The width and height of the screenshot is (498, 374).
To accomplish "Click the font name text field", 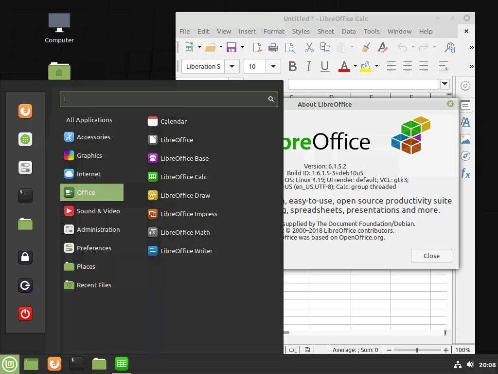I will click(x=203, y=66).
